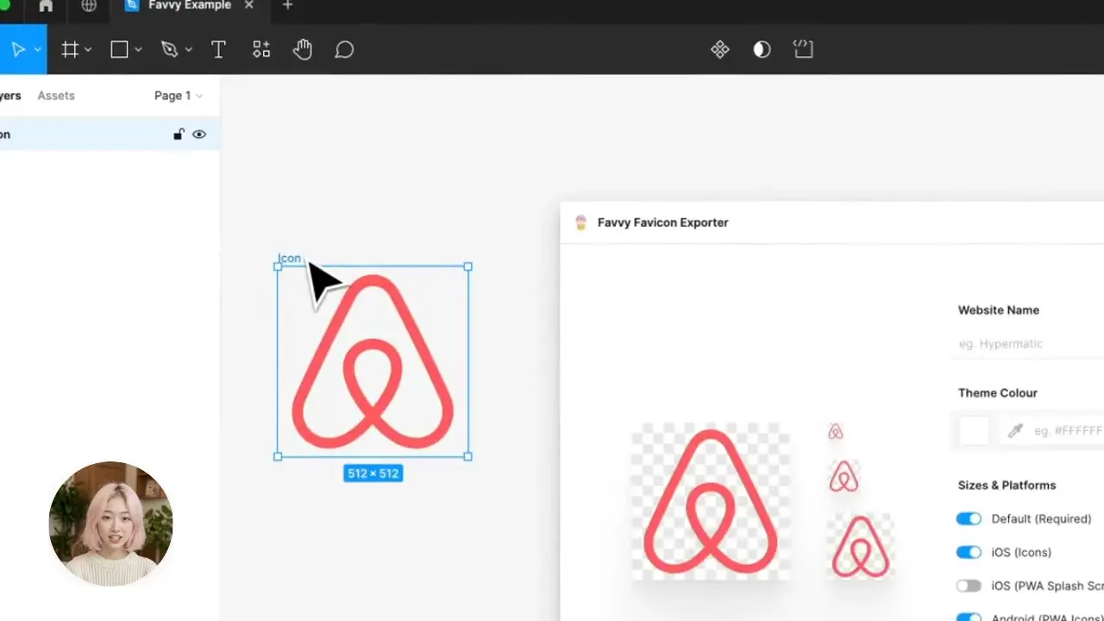Image resolution: width=1104 pixels, height=621 pixels.
Task: Click the Airbnb logo on canvas
Action: (x=373, y=361)
